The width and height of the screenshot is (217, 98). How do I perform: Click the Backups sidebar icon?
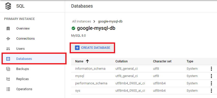[8, 69]
